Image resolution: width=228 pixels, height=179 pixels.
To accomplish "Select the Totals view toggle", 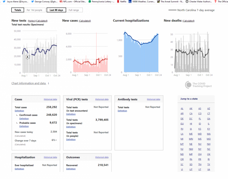I will tap(17, 10).
